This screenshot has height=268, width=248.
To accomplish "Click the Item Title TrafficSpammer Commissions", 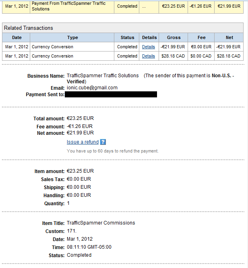I will coord(101,223).
